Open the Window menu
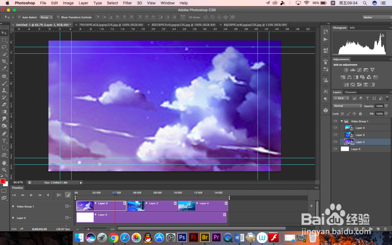 (167, 3)
